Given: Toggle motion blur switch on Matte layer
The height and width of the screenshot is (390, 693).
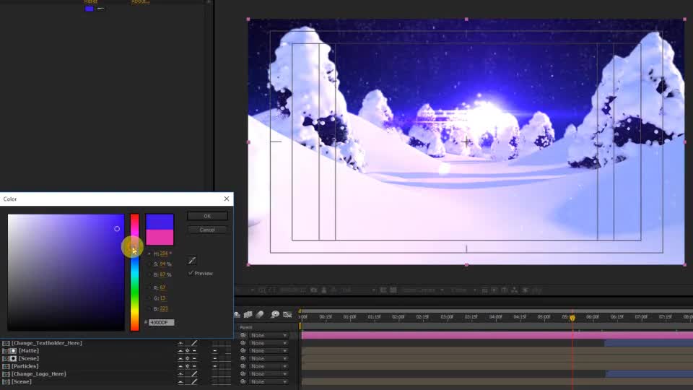Looking at the screenshot, I should tap(215, 351).
